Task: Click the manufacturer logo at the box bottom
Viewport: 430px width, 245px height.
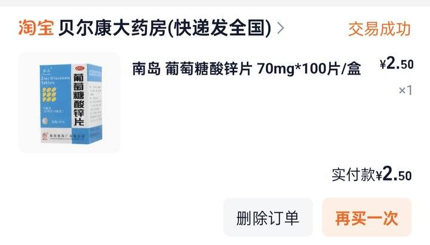Action: pyautogui.click(x=45, y=136)
